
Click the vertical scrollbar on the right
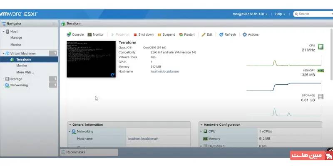331,54
